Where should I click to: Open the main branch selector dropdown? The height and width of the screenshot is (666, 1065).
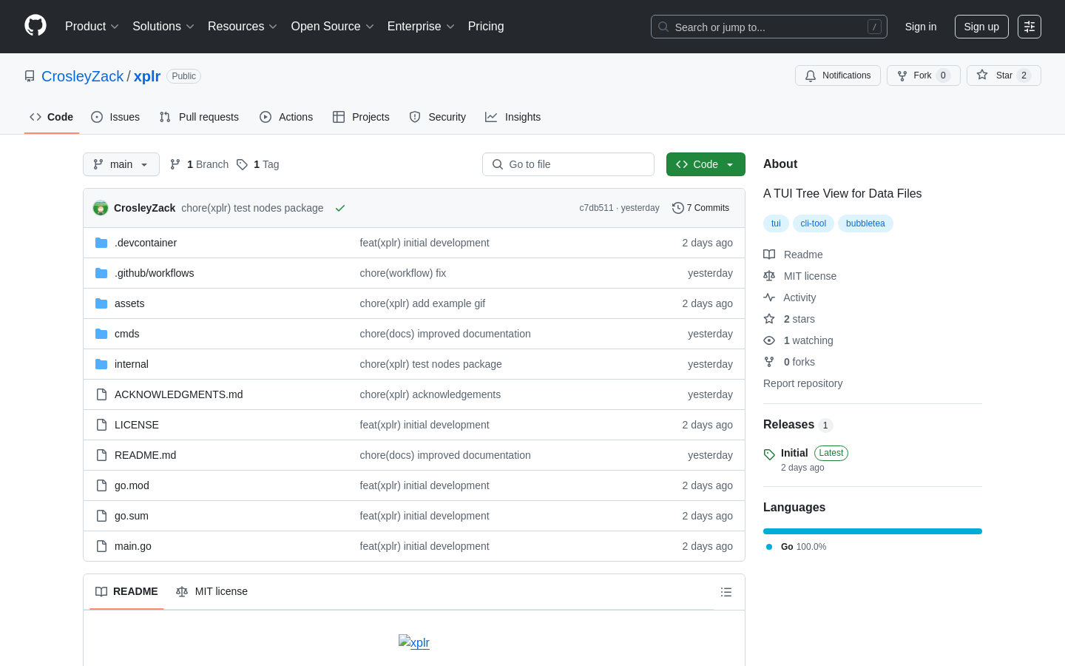pyautogui.click(x=121, y=164)
